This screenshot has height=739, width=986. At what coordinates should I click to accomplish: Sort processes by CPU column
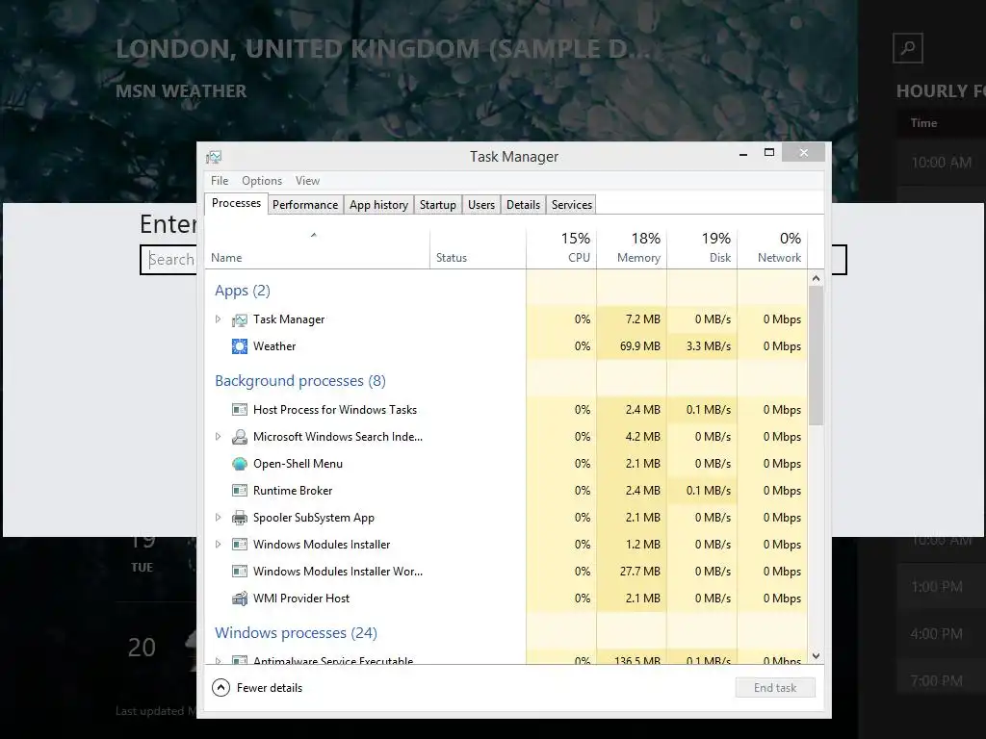click(x=561, y=249)
